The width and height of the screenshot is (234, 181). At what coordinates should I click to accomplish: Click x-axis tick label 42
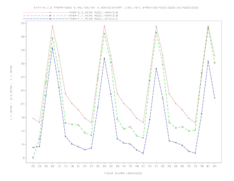click(124, 166)
